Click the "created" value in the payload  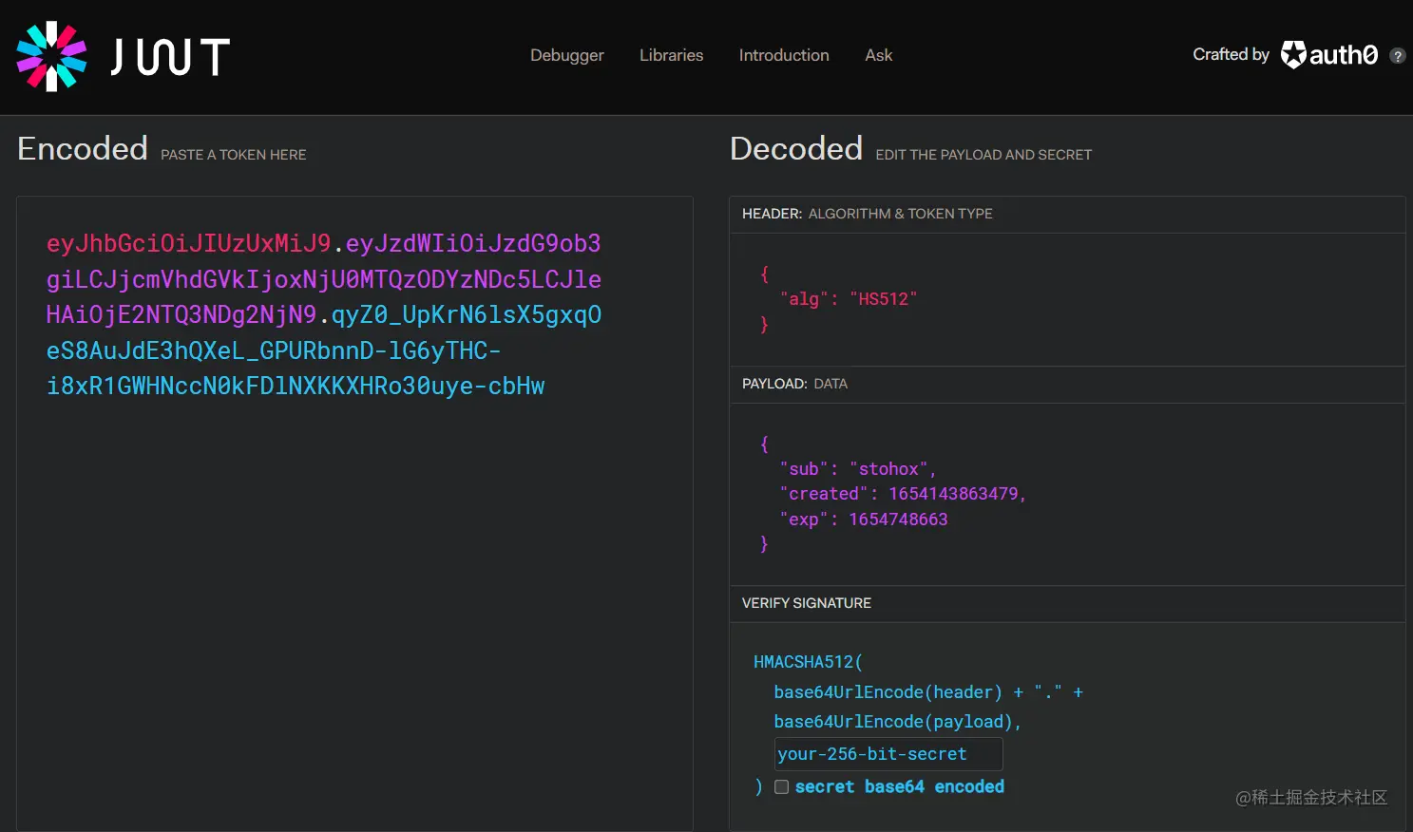(x=953, y=494)
